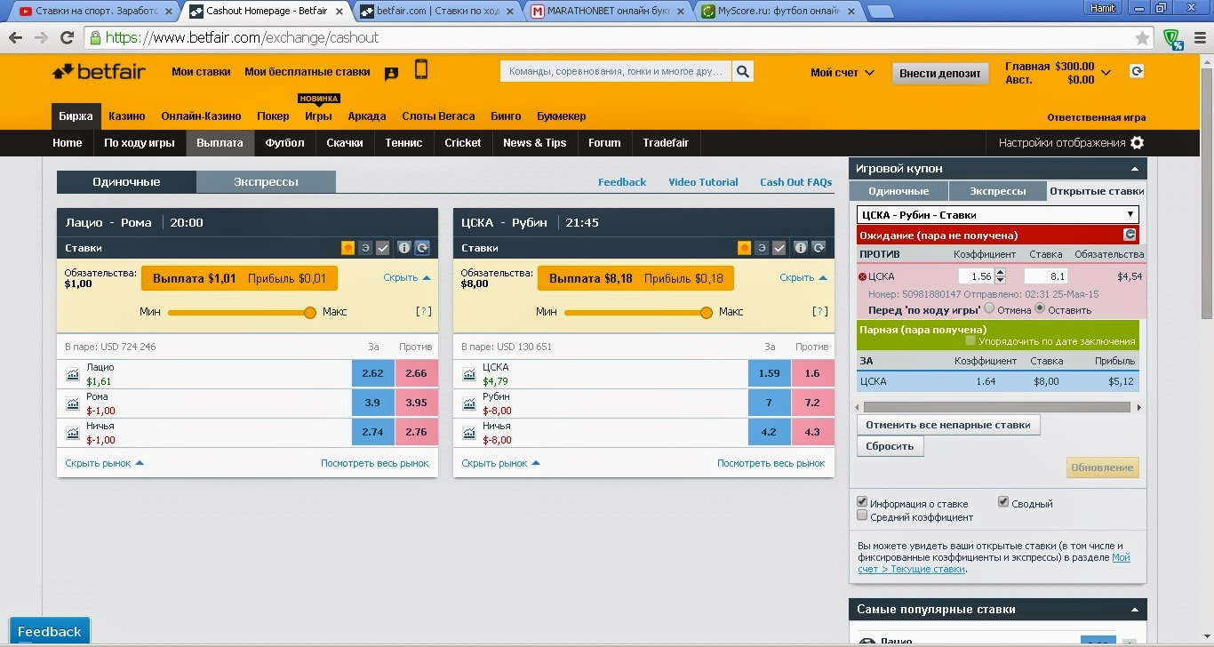Image resolution: width=1214 pixels, height=647 pixels.
Task: Switch to the Казино section tab
Action: (x=126, y=116)
